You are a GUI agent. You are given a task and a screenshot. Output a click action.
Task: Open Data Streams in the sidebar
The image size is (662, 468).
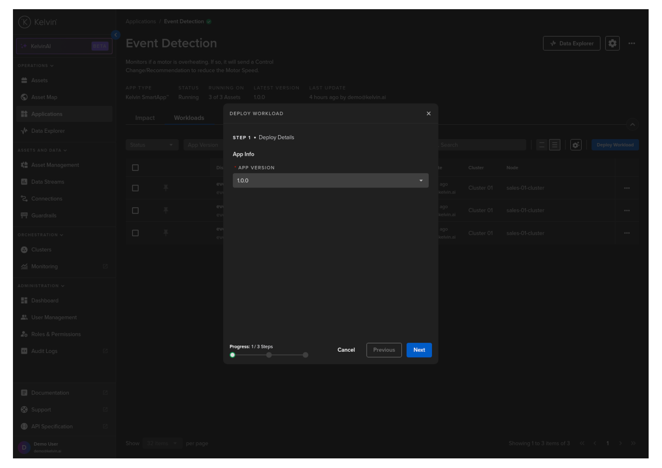point(48,182)
